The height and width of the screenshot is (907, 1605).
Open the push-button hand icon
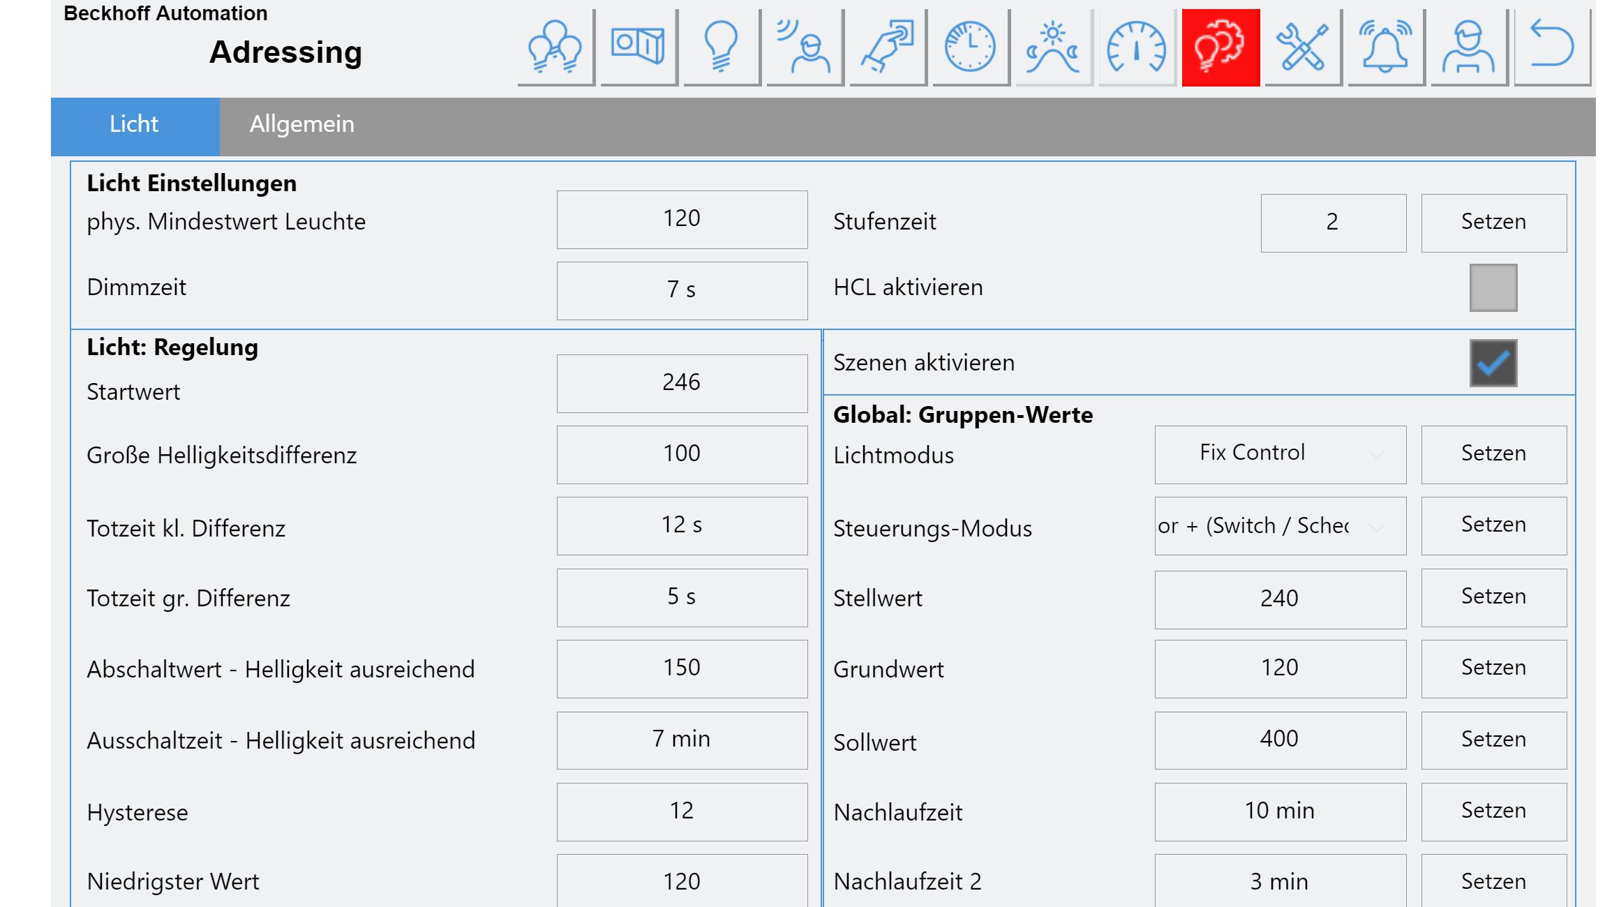(x=888, y=47)
